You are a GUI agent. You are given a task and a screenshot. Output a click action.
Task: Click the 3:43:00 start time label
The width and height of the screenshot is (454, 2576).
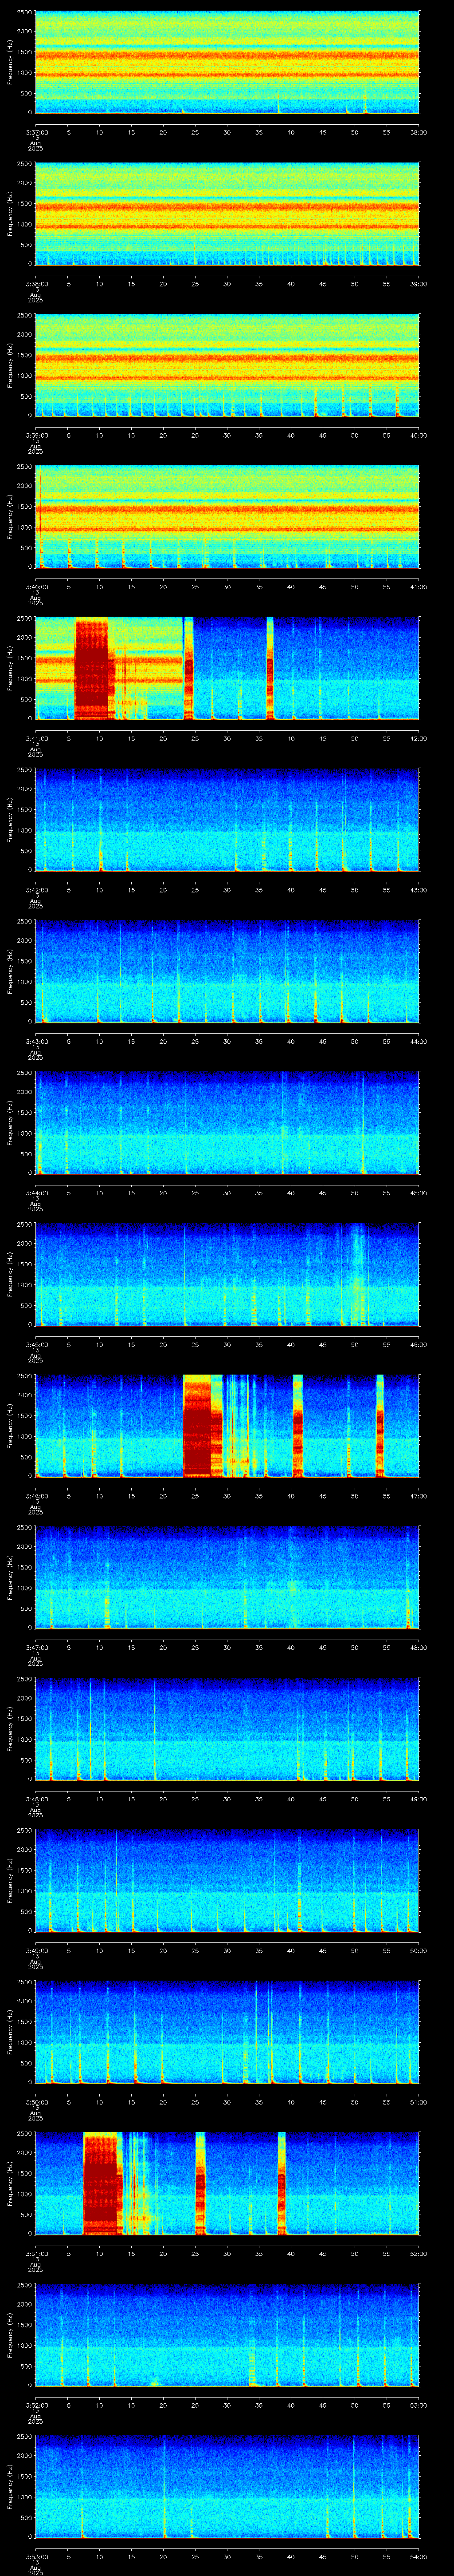(x=36, y=1041)
